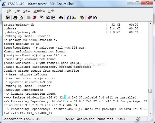
Task: Click the SSH Secure Shell title bar app icon
Action: pos(4,4)
